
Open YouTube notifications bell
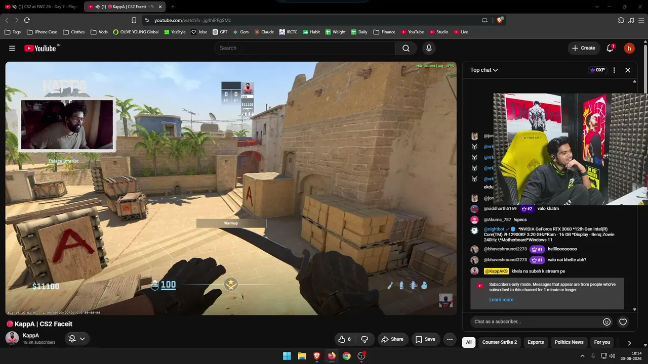(610, 48)
